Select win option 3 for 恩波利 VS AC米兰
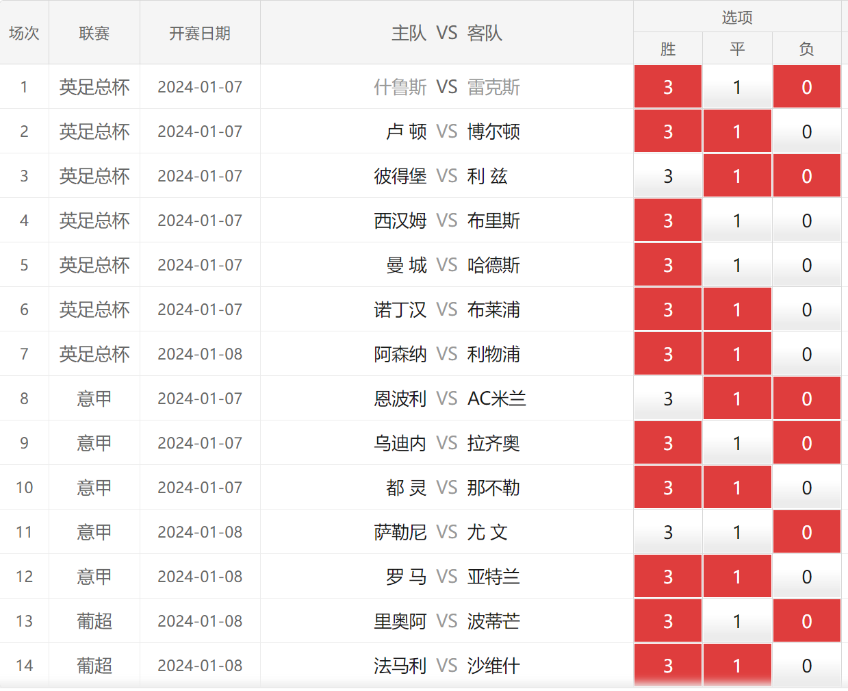 [668, 399]
